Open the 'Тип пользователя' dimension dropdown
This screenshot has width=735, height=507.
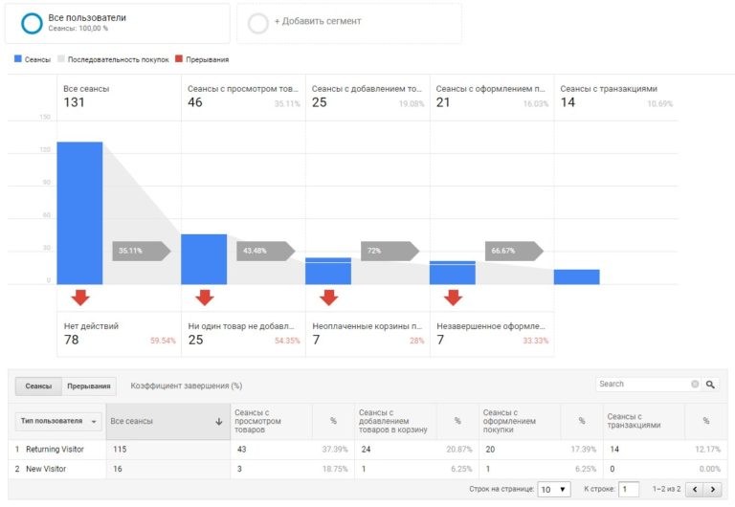pos(59,421)
